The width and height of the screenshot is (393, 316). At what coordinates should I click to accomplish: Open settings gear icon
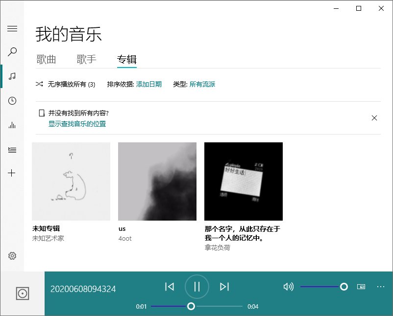pos(12,256)
